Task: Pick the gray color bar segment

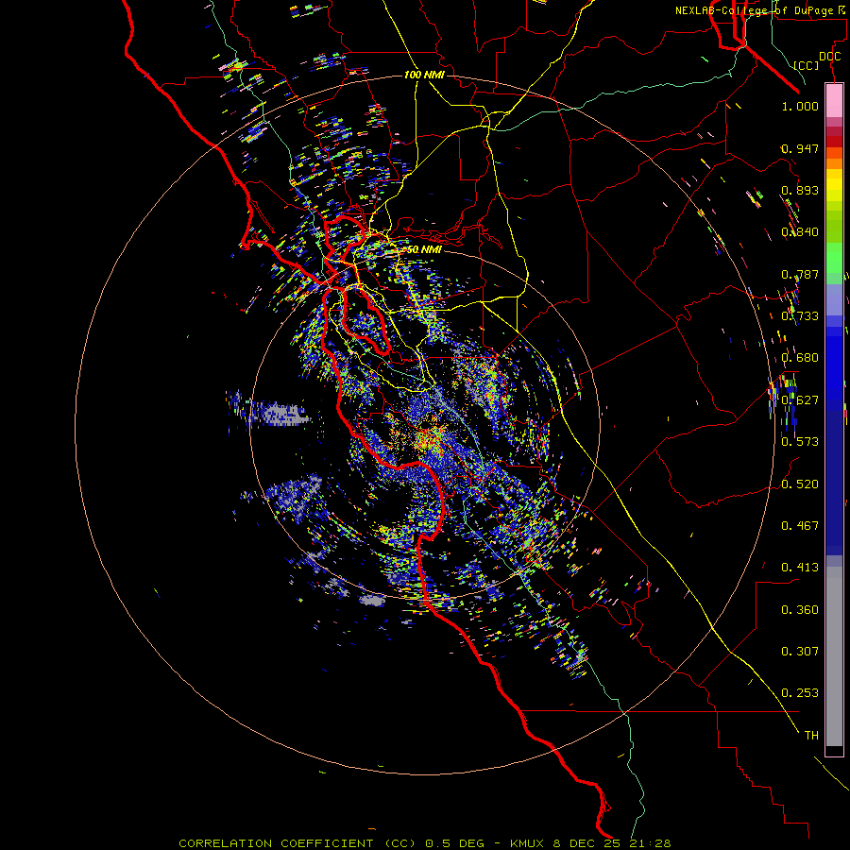Action: tap(834, 656)
